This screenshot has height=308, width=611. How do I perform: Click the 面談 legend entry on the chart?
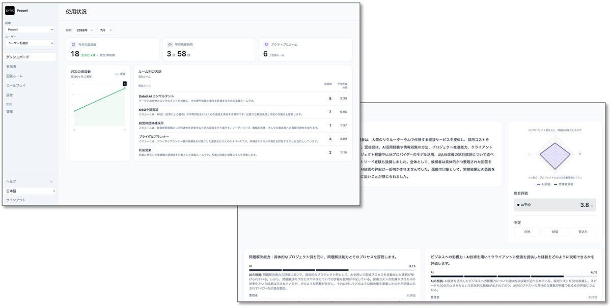[x=120, y=74]
